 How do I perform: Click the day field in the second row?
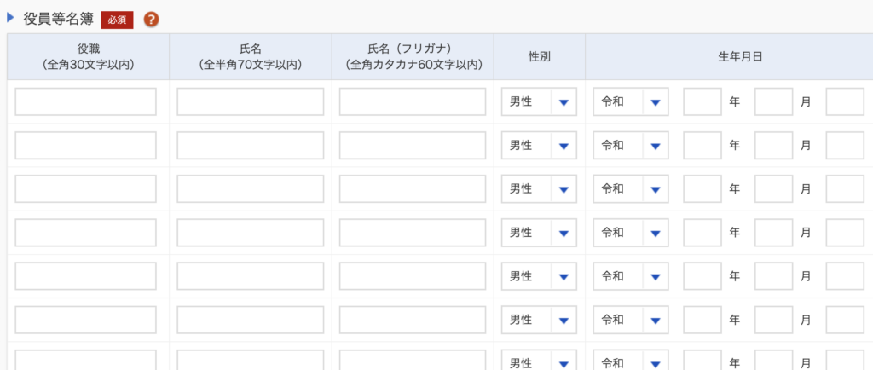click(x=845, y=145)
